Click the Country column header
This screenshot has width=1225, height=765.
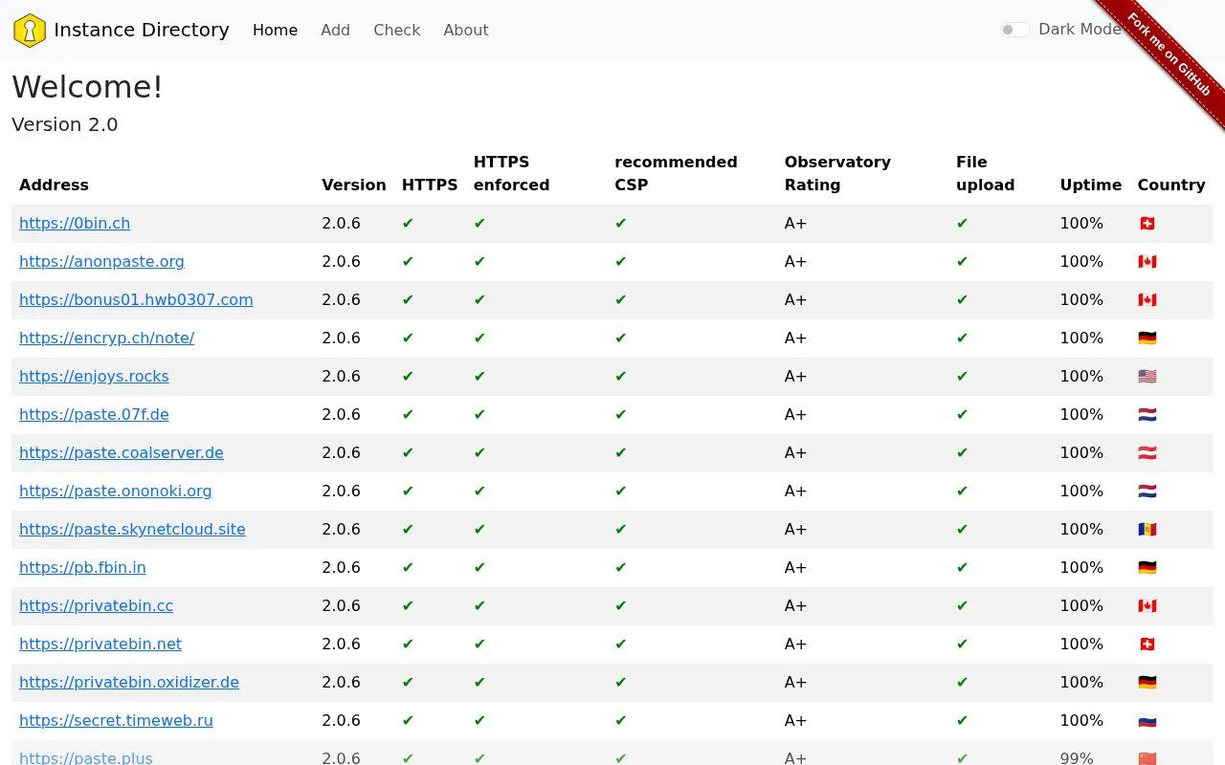[1170, 185]
